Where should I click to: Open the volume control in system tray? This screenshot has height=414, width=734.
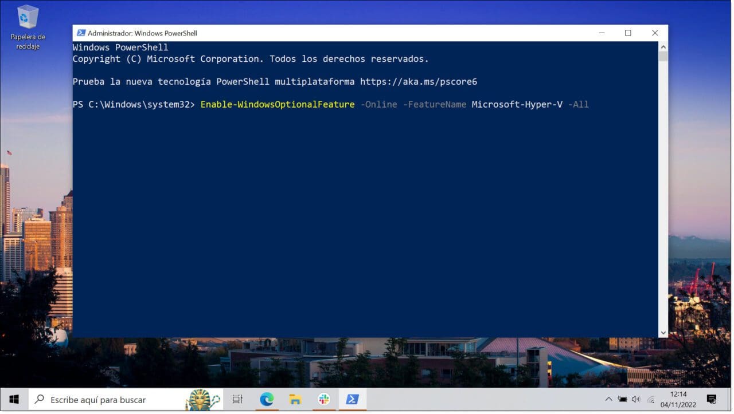(x=636, y=399)
